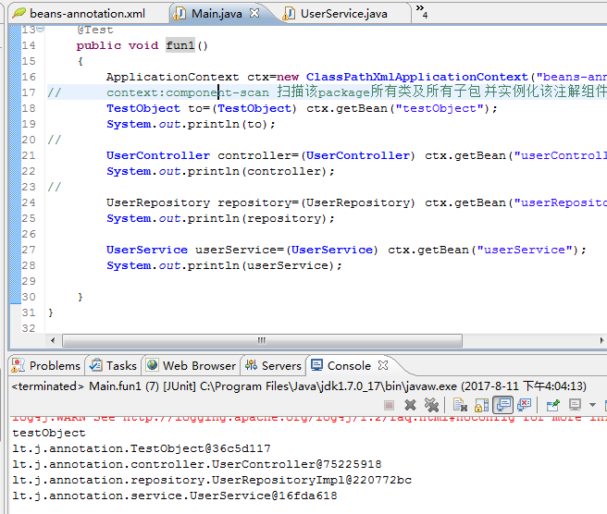
Task: Click the terminated Main.fun1 launch description
Action: point(299,386)
